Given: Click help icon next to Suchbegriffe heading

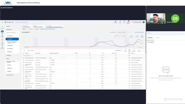Looking at the screenshot, I should click(x=30, y=32).
